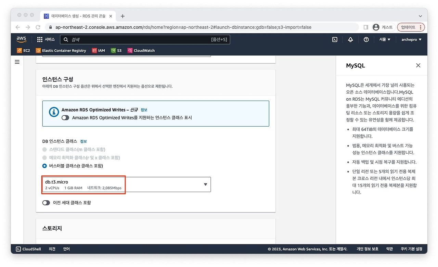Open 쿠키 기본 설정 footer link
This screenshot has width=438, height=267.
click(x=412, y=249)
